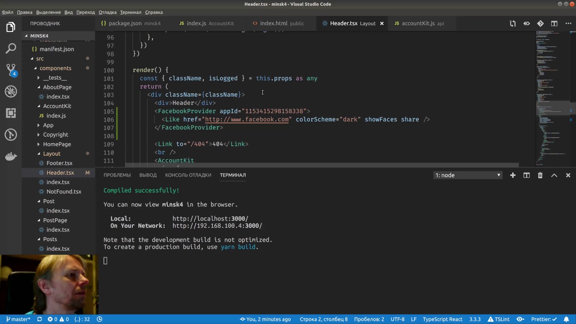This screenshot has width=576, height=324.
Task: Toggle the eye icon in status bar
Action: click(520, 319)
